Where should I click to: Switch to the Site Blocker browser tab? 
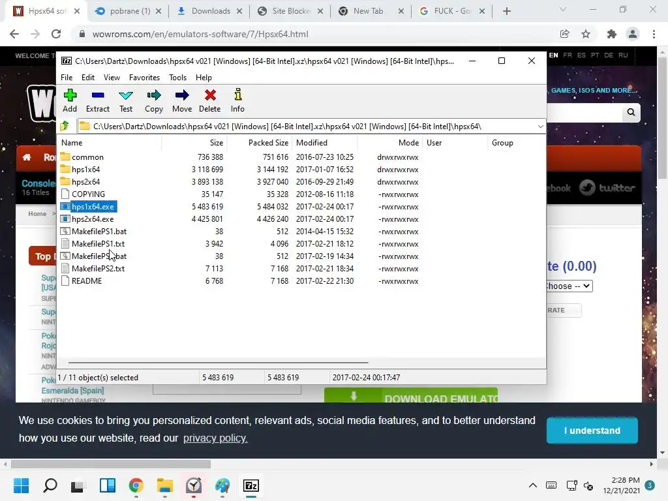tap(290, 11)
